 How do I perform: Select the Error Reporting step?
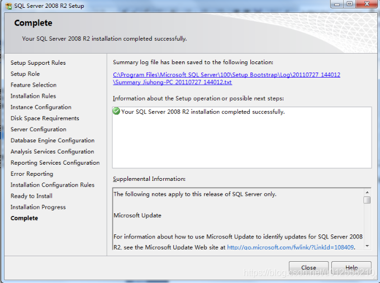pos(32,174)
